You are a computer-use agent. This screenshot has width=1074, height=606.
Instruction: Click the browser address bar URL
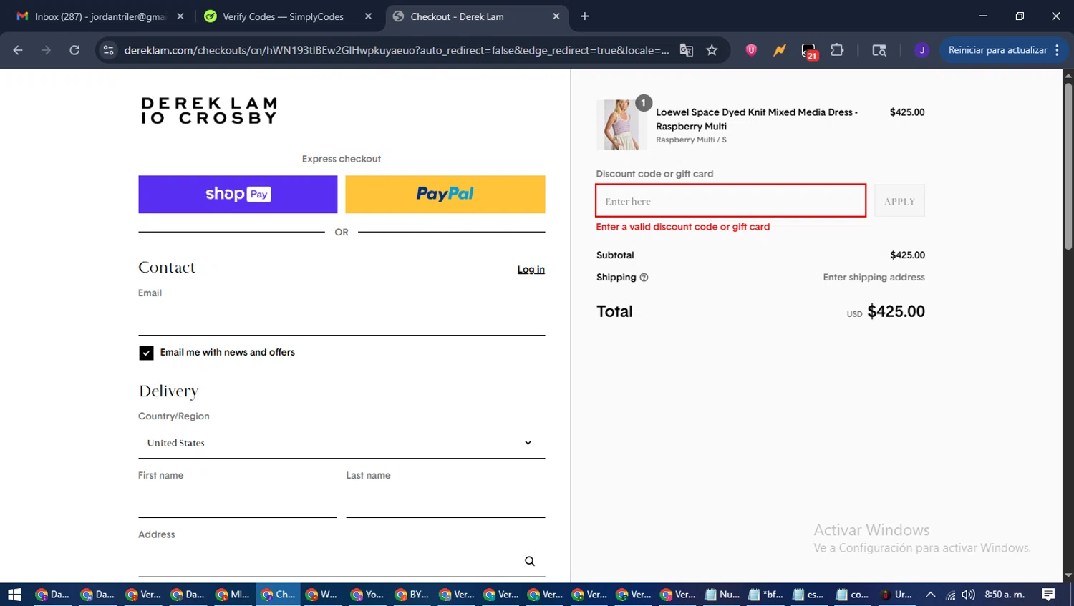pyautogui.click(x=397, y=50)
